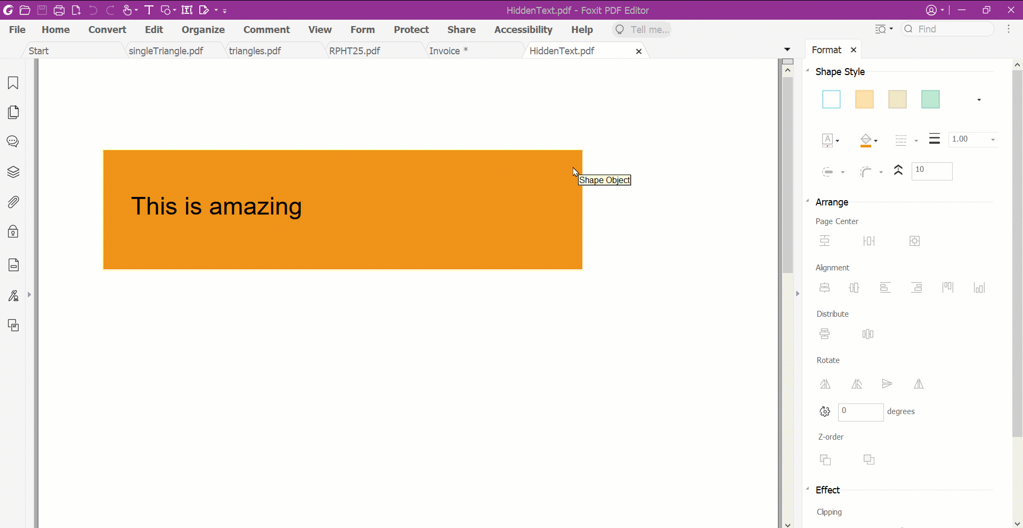Click the rotation degrees input field
Image resolution: width=1023 pixels, height=528 pixels.
coord(860,412)
